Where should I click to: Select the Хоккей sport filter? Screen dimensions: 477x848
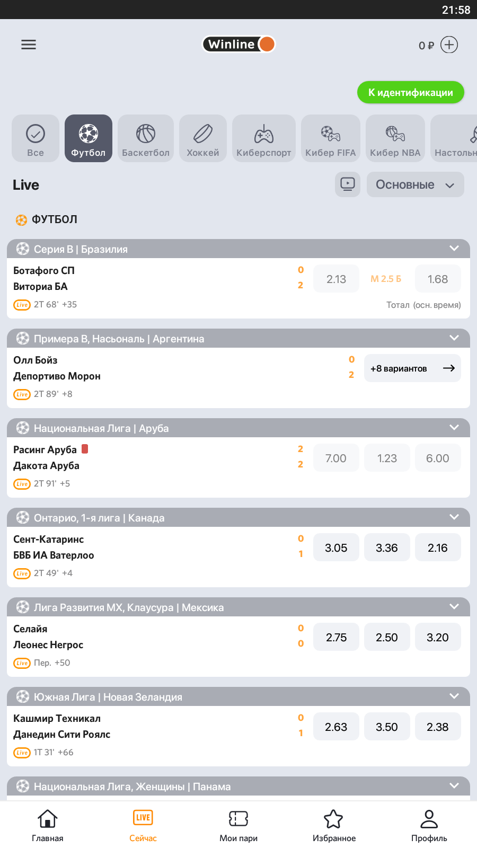(203, 138)
